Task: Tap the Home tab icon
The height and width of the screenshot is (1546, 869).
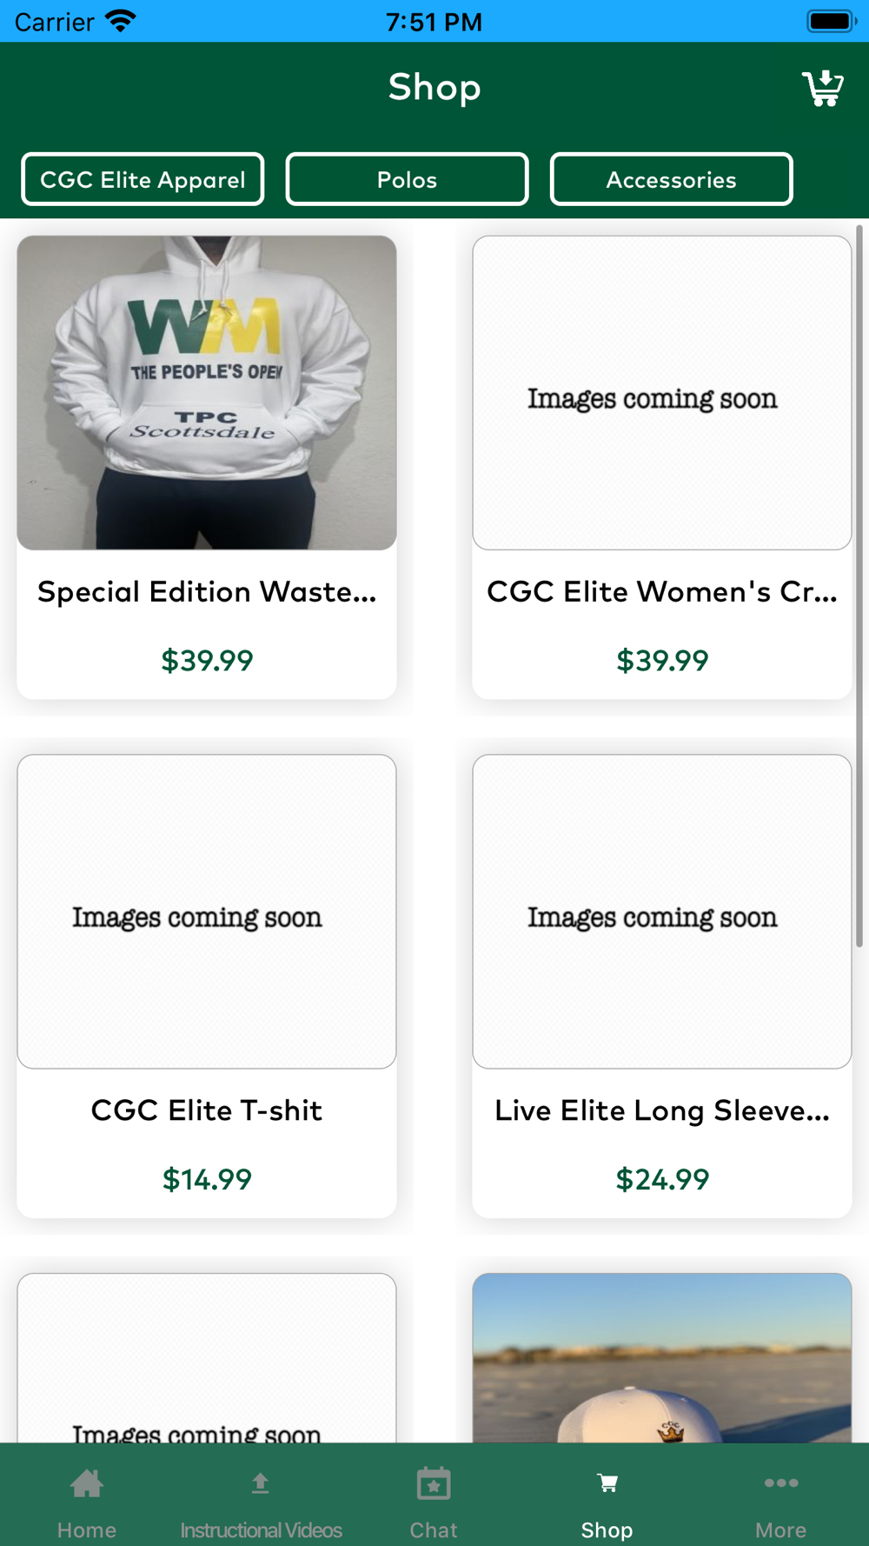Action: click(87, 1483)
